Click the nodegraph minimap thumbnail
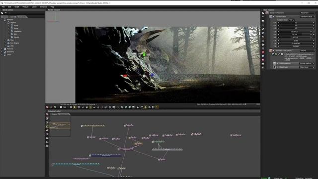 [x=60, y=126]
